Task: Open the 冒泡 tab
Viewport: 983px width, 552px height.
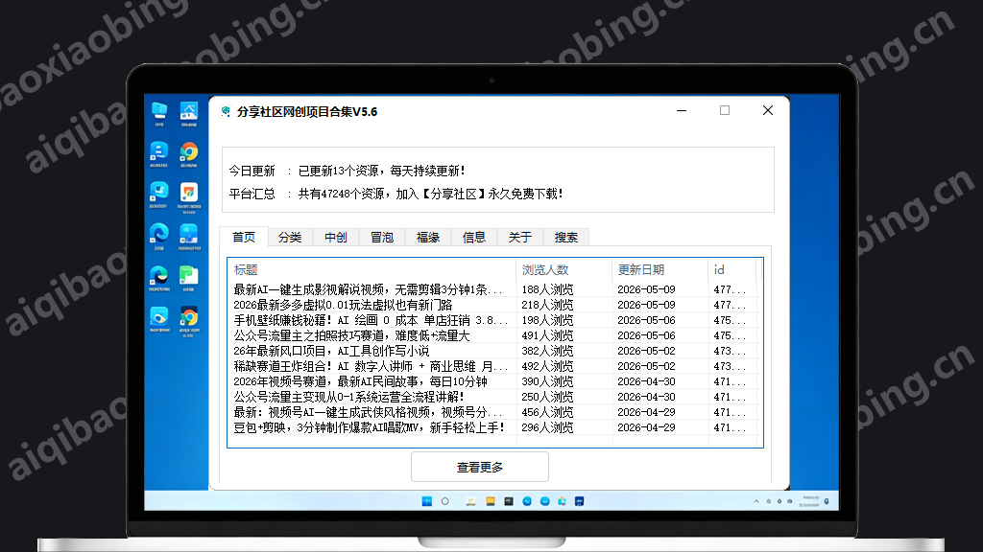Action: [x=382, y=238]
